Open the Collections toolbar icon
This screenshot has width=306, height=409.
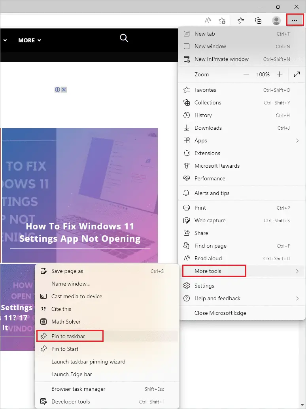click(258, 20)
